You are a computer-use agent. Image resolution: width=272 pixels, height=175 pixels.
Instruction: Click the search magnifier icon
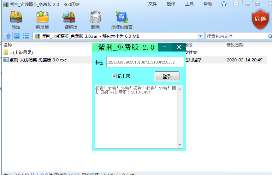pyautogui.click(x=270, y=36)
